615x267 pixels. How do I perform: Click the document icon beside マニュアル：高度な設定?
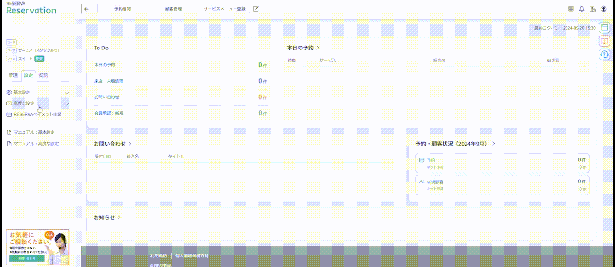coord(9,144)
